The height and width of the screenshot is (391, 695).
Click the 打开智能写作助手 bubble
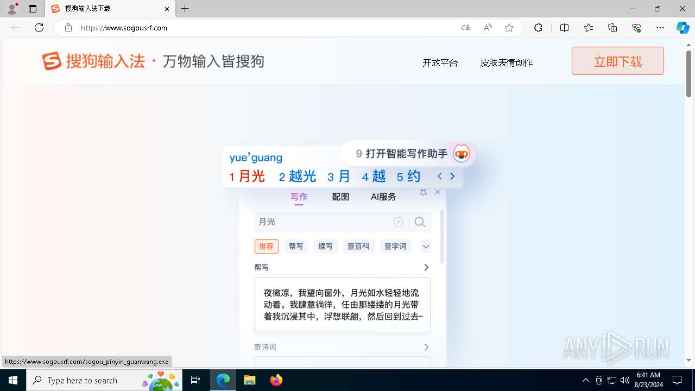[408, 154]
